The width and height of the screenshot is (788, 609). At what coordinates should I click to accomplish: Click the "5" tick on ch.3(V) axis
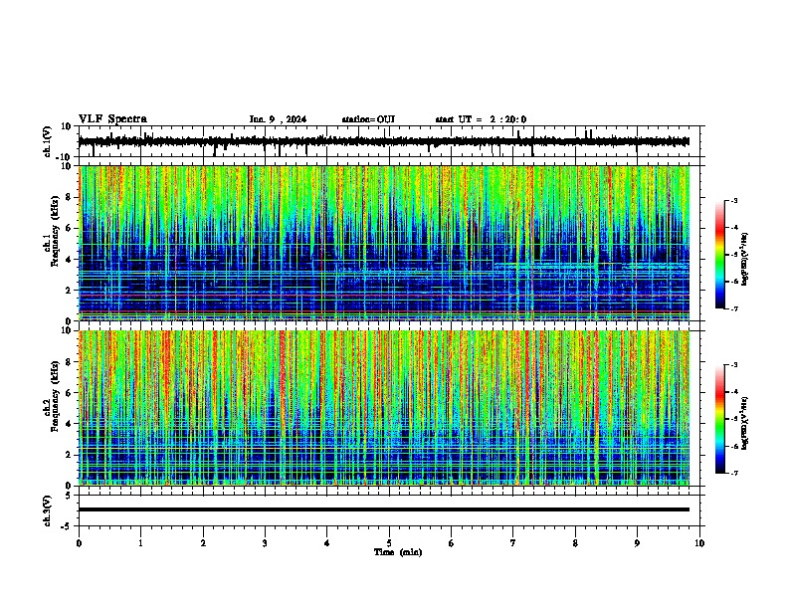pos(69,495)
